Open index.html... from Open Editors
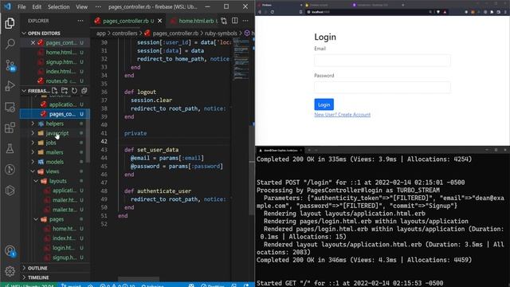Viewport: 510px width, 287px height. [x=55, y=71]
